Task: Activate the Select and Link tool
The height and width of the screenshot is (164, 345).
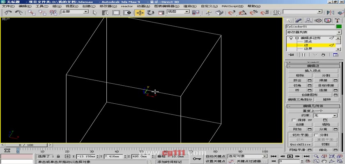Action: (x=32, y=13)
